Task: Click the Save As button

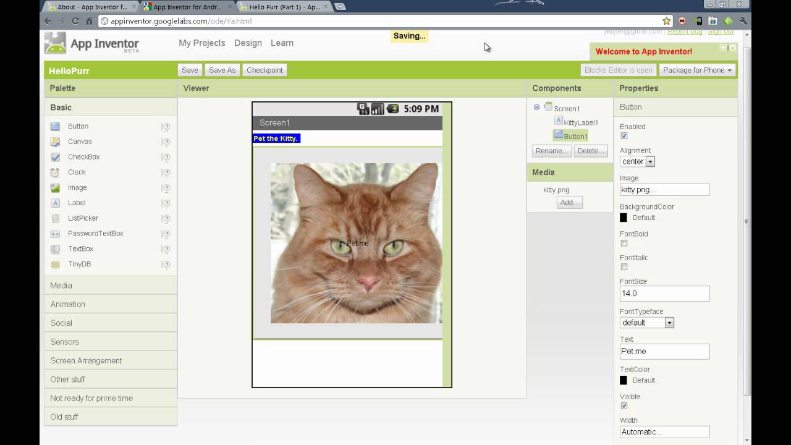Action: click(x=222, y=70)
